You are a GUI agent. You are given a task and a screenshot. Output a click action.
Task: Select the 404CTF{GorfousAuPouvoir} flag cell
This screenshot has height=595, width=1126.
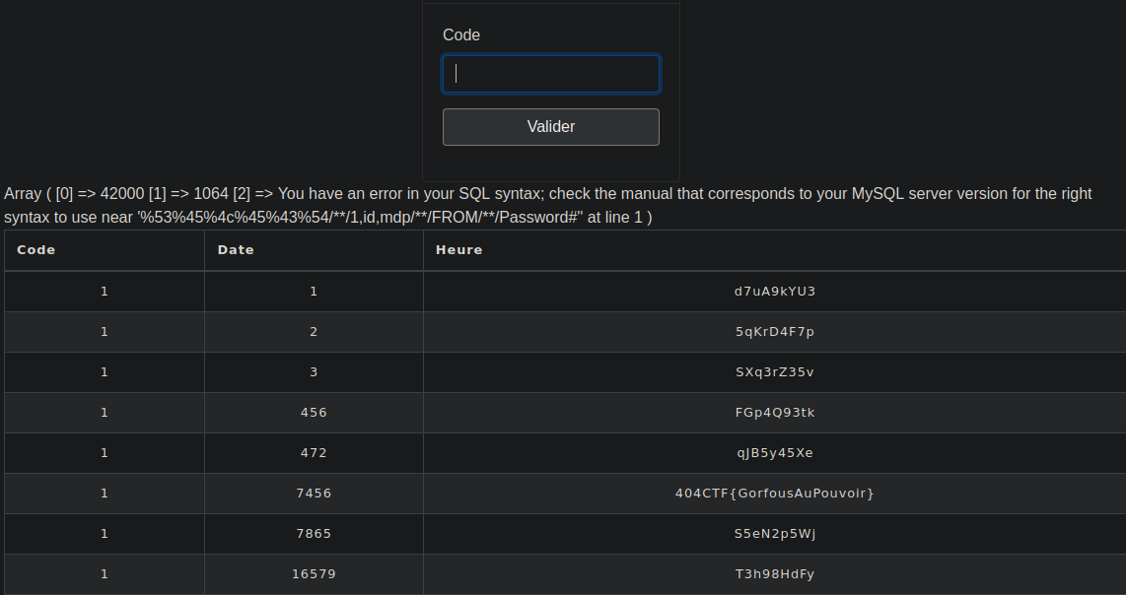tap(774, 494)
